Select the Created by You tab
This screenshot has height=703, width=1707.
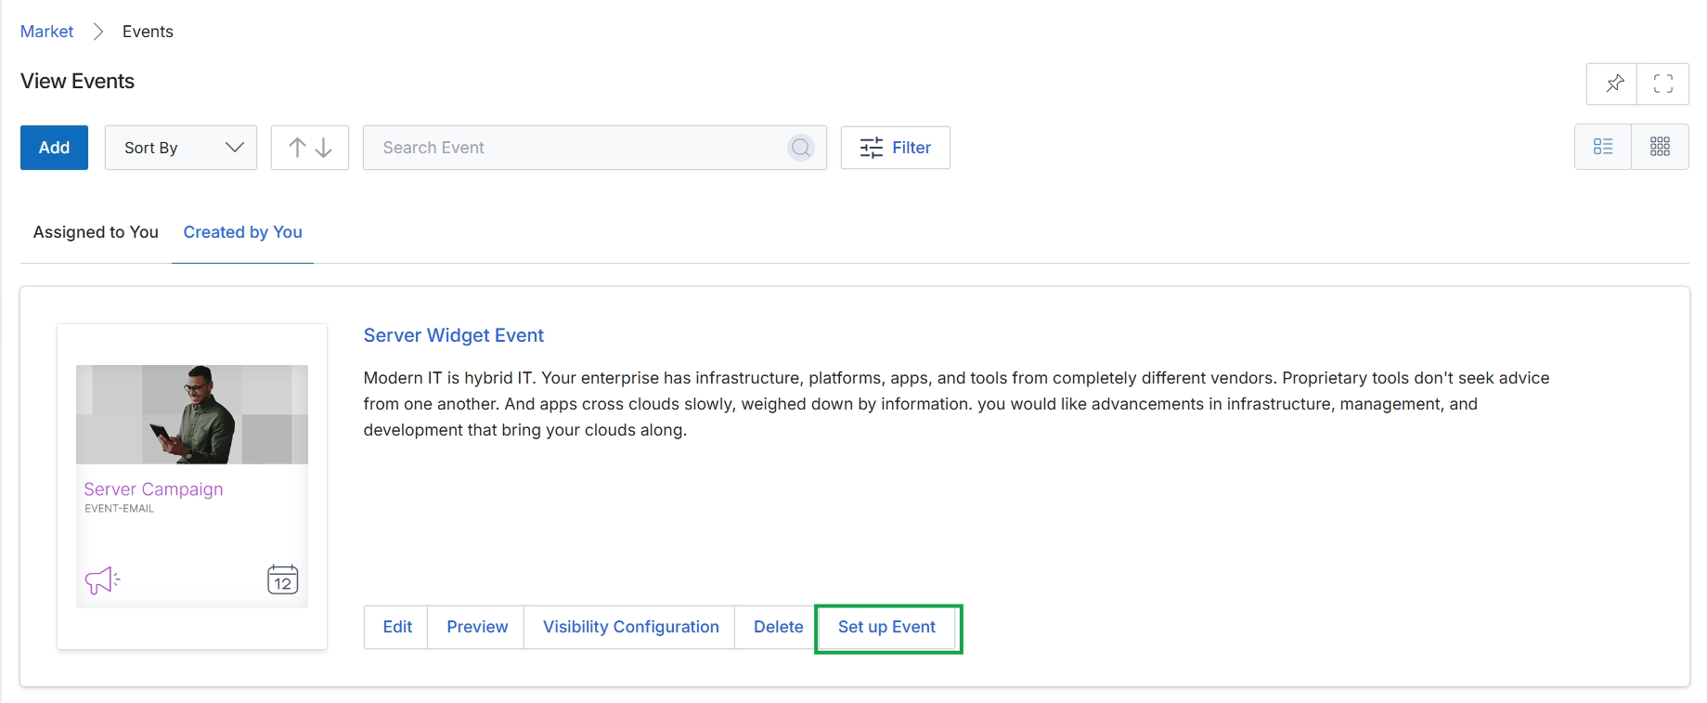coord(242,232)
